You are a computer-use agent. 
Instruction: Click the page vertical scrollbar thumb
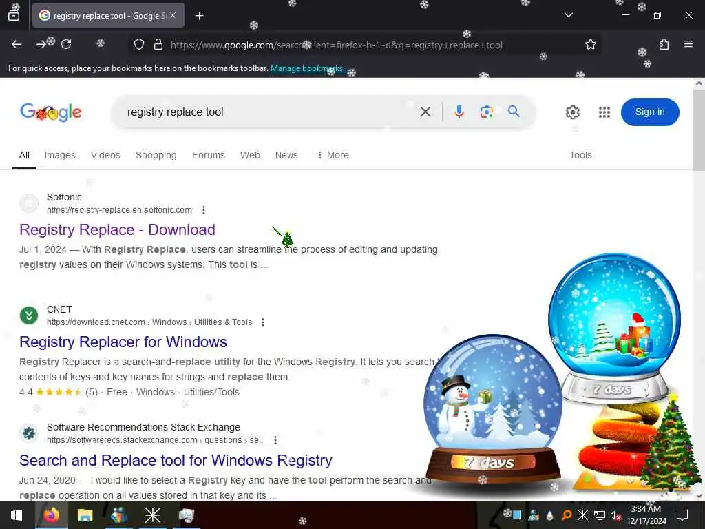pyautogui.click(x=699, y=130)
